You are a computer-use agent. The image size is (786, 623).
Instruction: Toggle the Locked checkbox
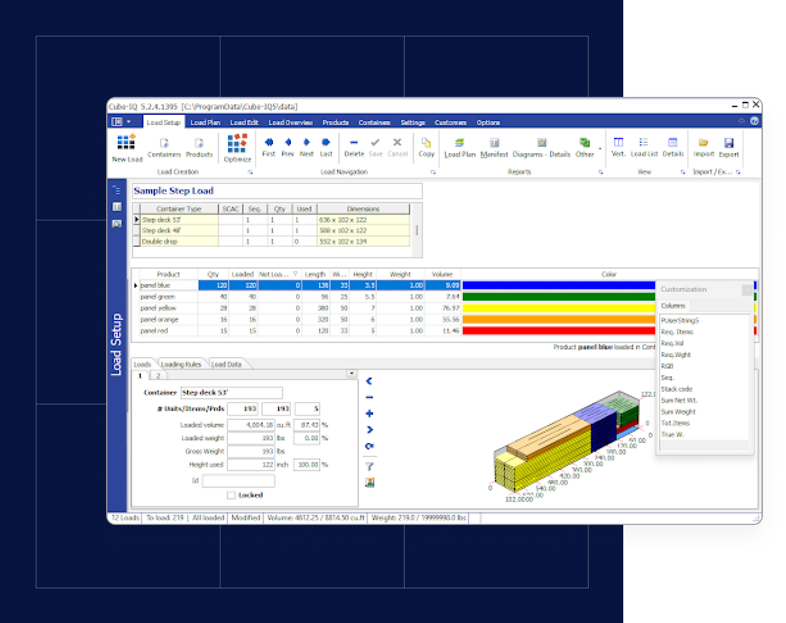[231, 495]
